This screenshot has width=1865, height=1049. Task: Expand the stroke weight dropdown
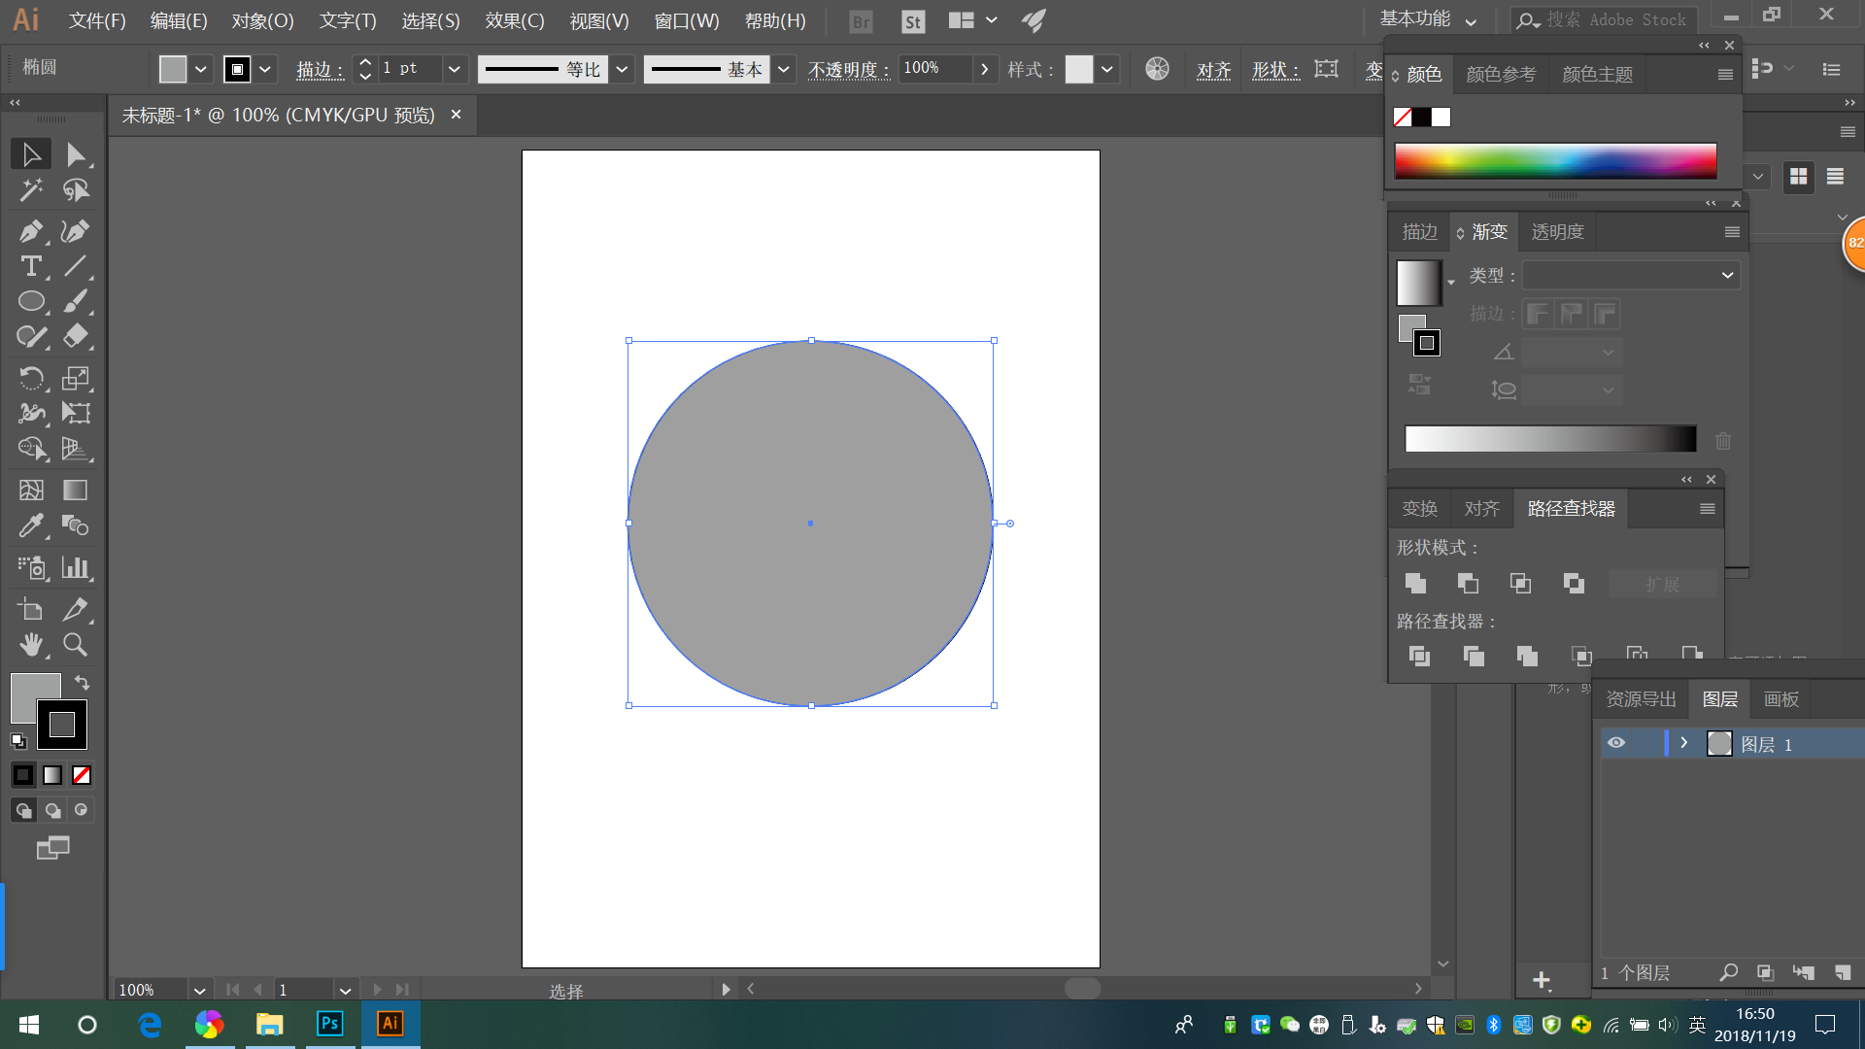454,68
